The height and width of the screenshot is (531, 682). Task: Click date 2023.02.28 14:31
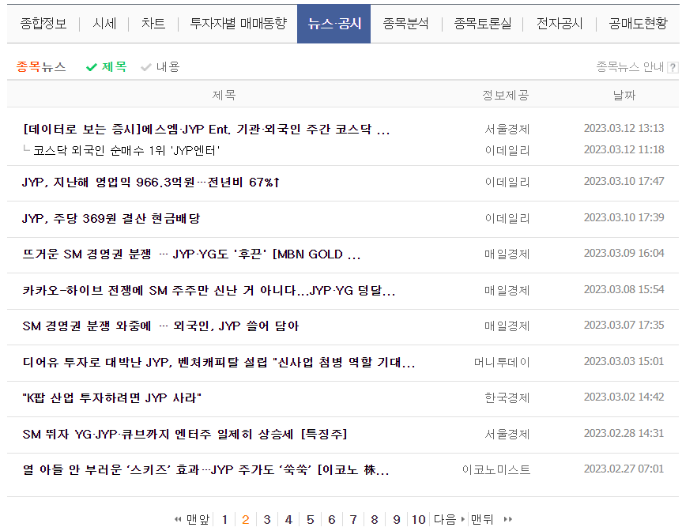coord(624,433)
